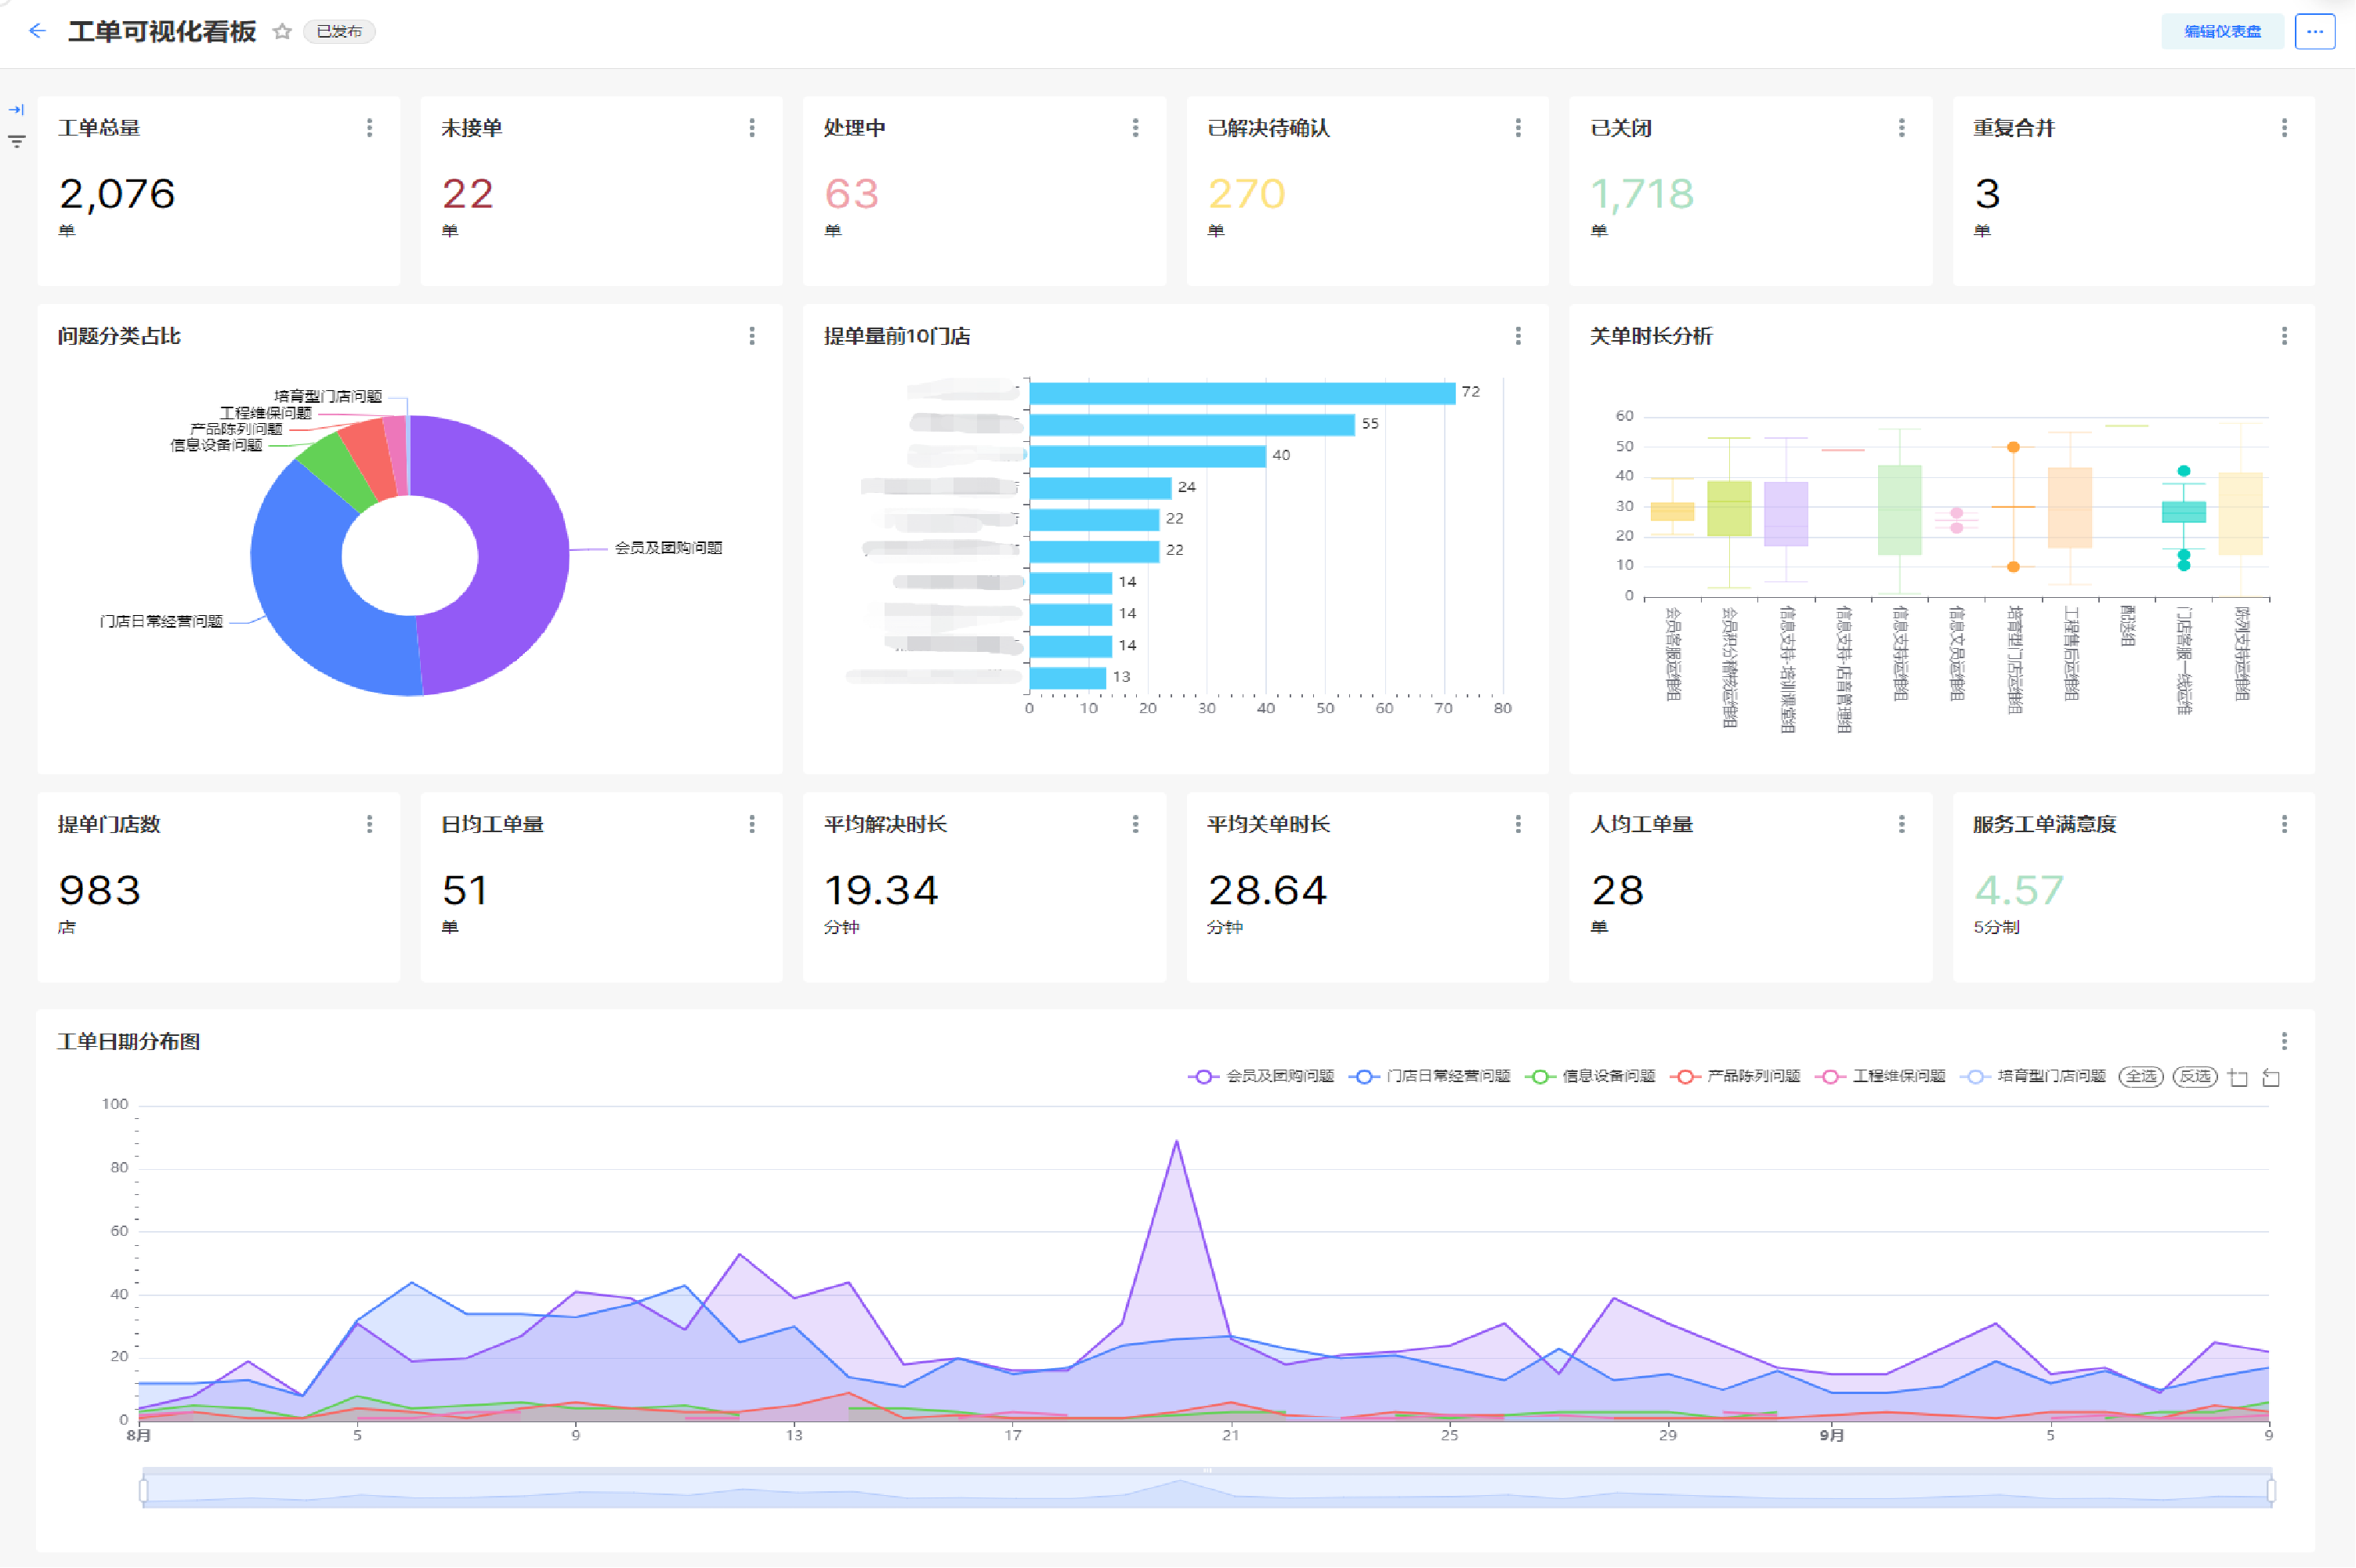The width and height of the screenshot is (2356, 1568).
Task: Star the 工单可视化看板 dashboard as favorite
Action: pos(282,32)
